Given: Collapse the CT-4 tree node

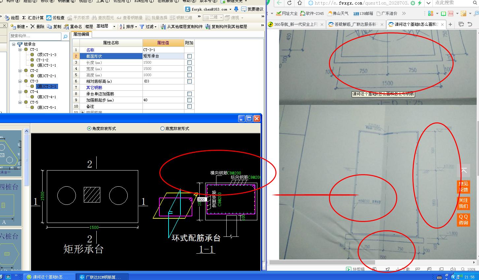Looking at the screenshot, I should coord(20,92).
